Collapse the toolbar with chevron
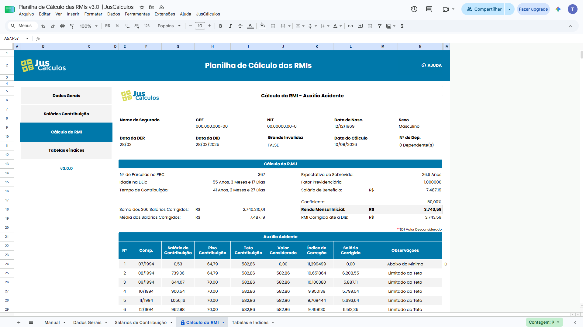Viewport: 583px width, 327px height. pos(570,26)
